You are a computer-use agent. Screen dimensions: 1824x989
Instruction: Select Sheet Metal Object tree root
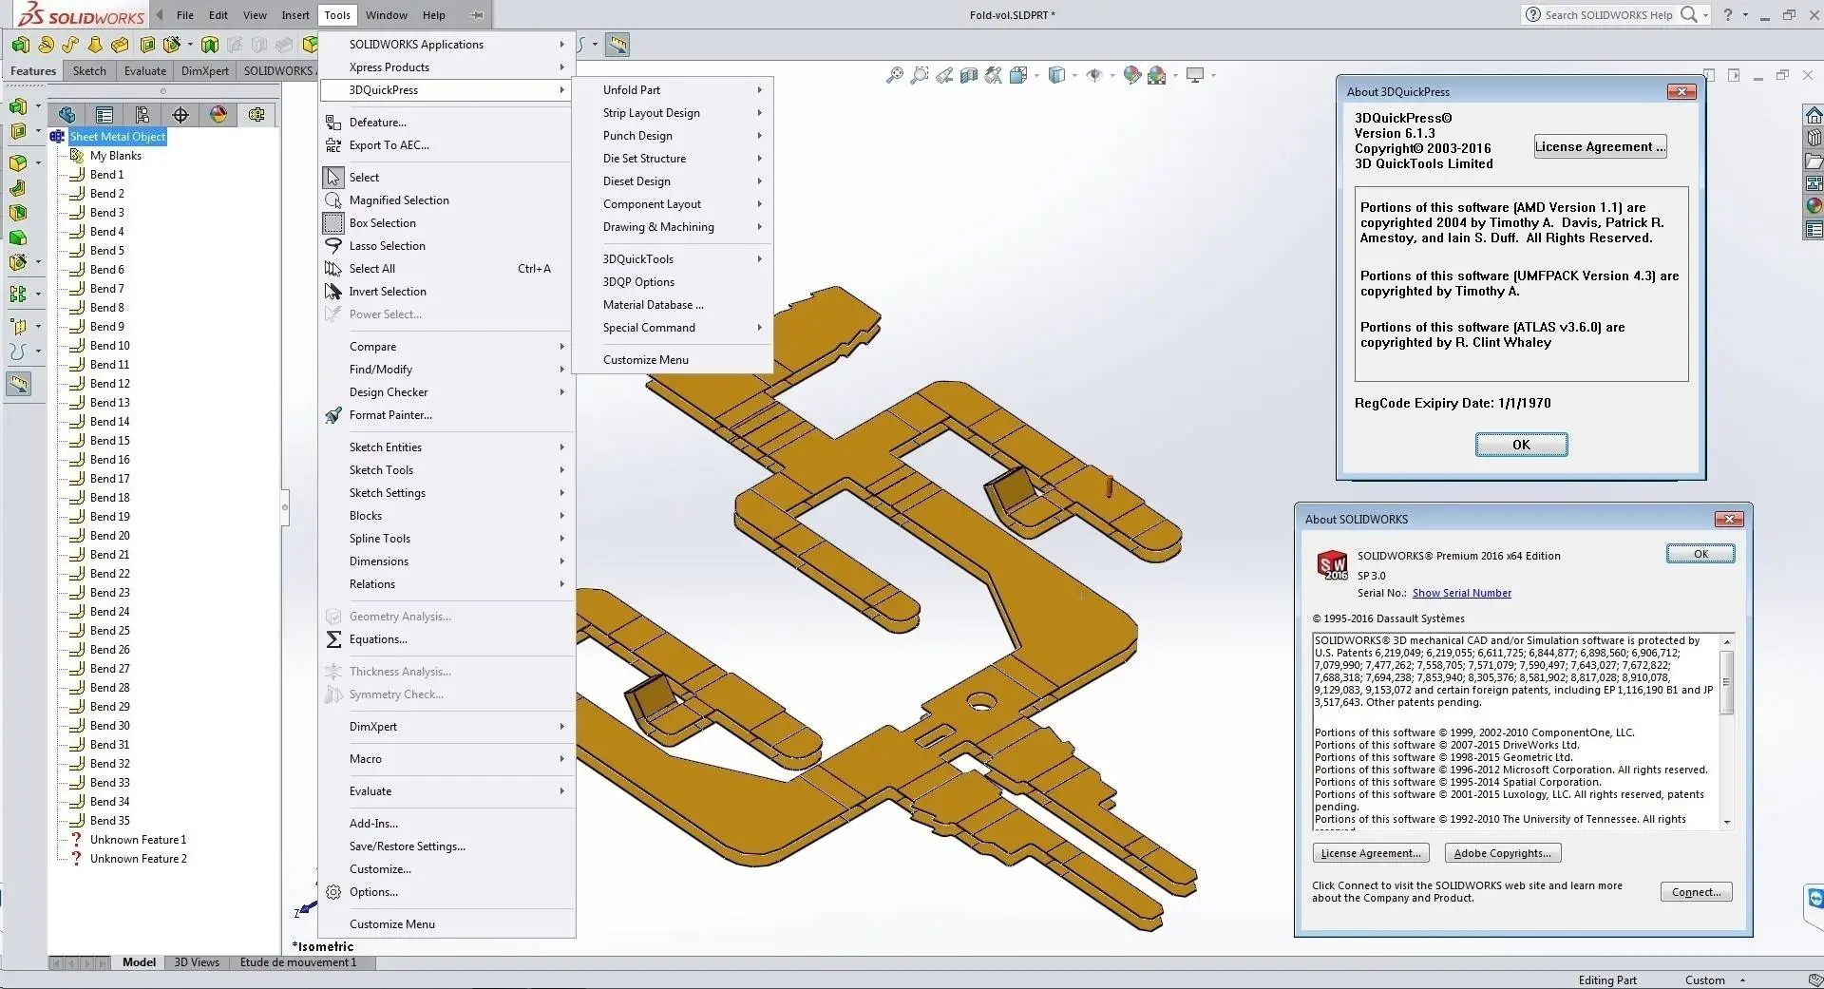point(117,137)
